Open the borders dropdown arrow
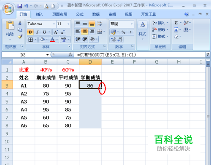Image resolution: width=211 pixels, height=165 pixels. pyautogui.click(x=35, y=40)
